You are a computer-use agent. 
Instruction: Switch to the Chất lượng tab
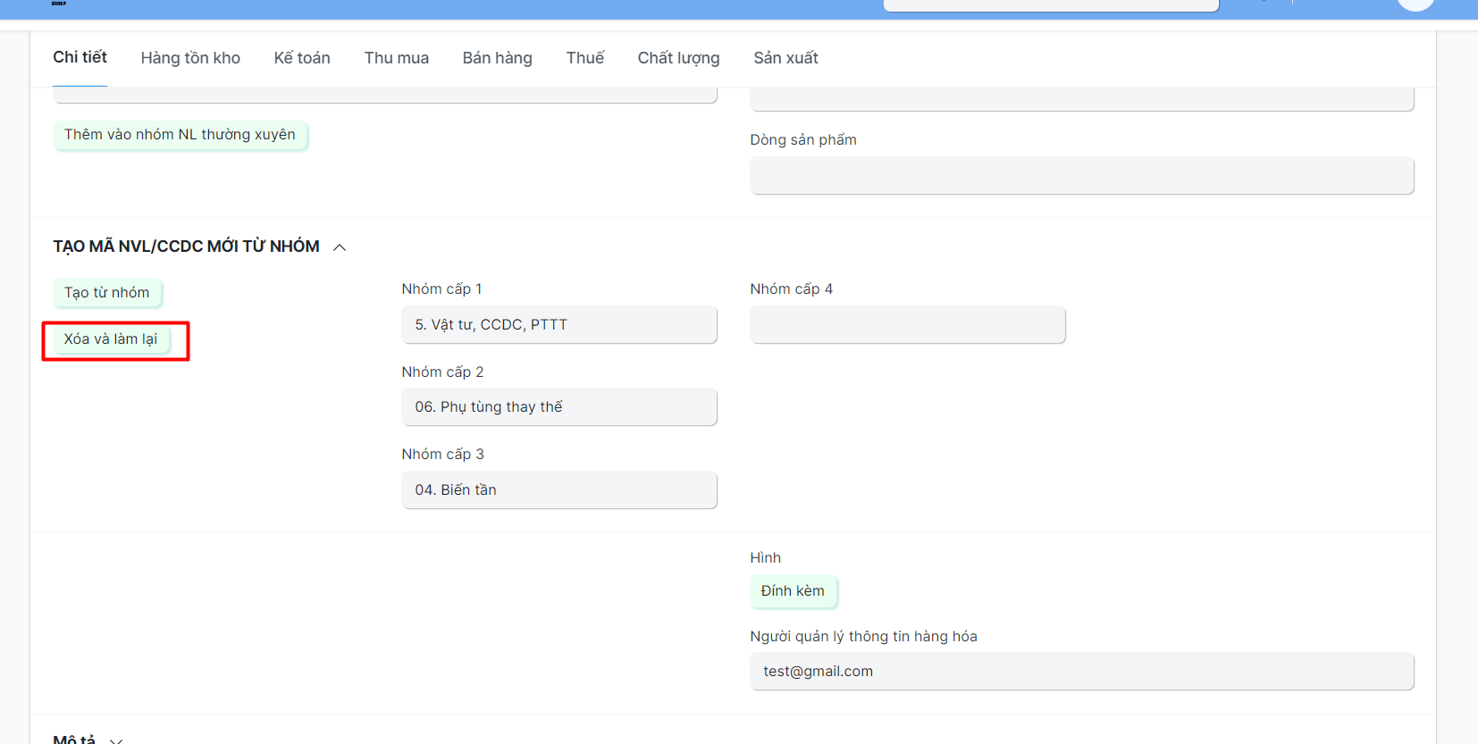click(678, 58)
